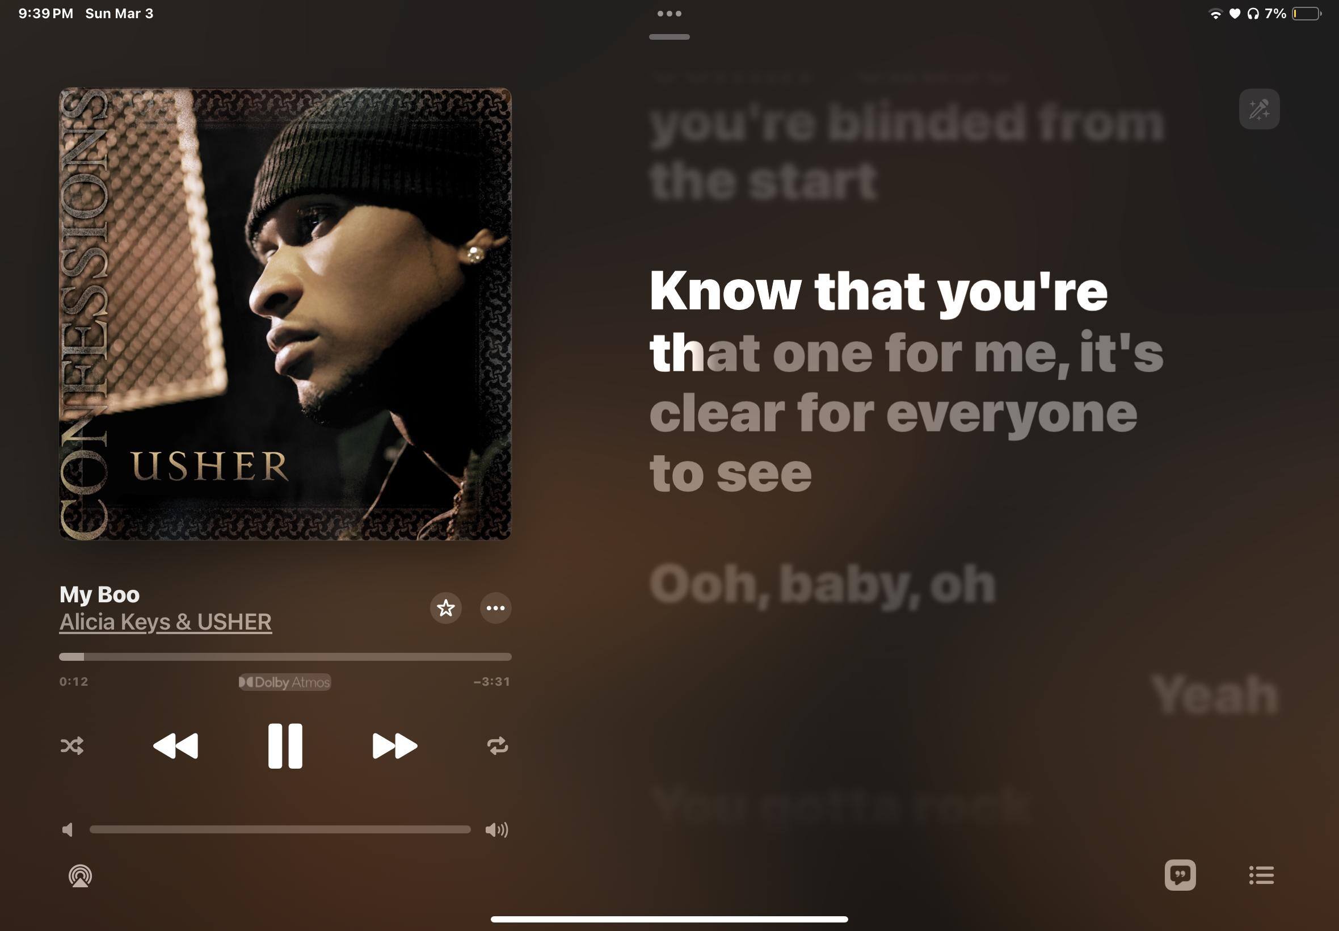Pause the playing song

click(285, 746)
